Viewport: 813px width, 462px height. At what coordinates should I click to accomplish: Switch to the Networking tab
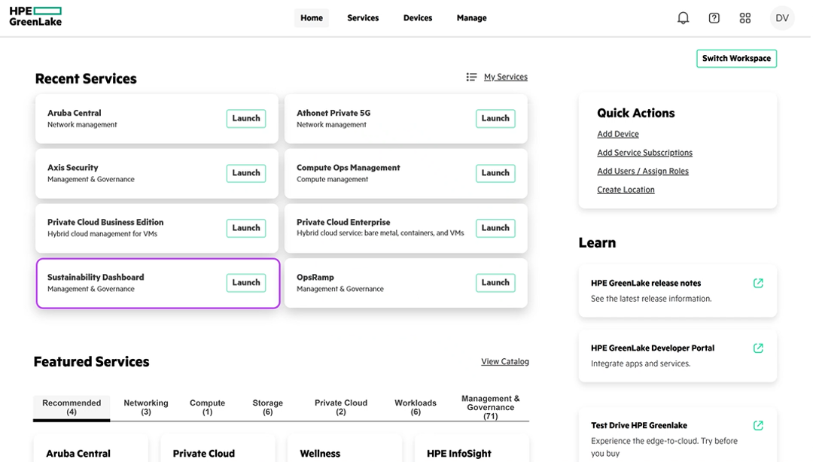[146, 407]
